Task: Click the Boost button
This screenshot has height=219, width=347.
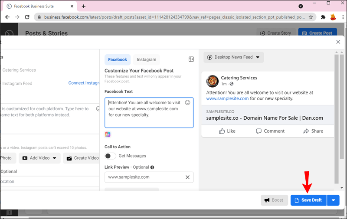Action: click(x=274, y=200)
